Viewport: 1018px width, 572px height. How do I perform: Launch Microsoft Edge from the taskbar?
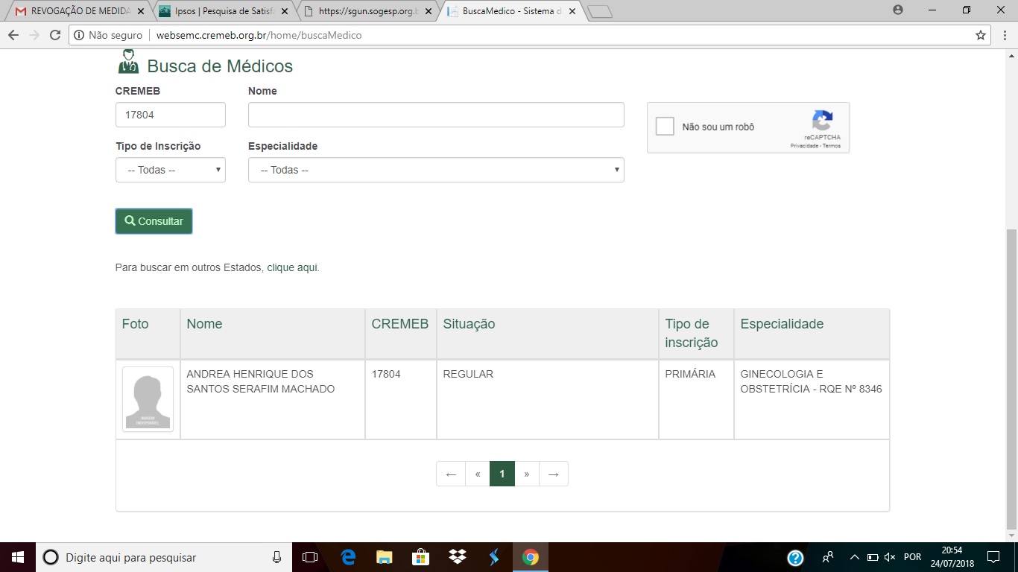(x=348, y=557)
